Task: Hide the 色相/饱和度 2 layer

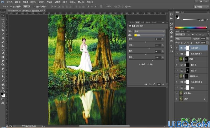Action: coord(176,54)
